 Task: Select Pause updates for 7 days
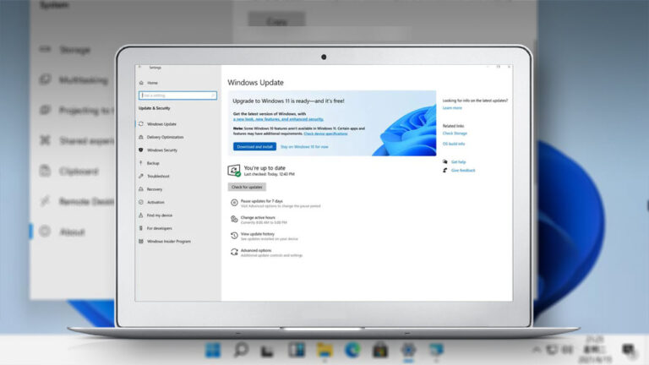(275, 203)
